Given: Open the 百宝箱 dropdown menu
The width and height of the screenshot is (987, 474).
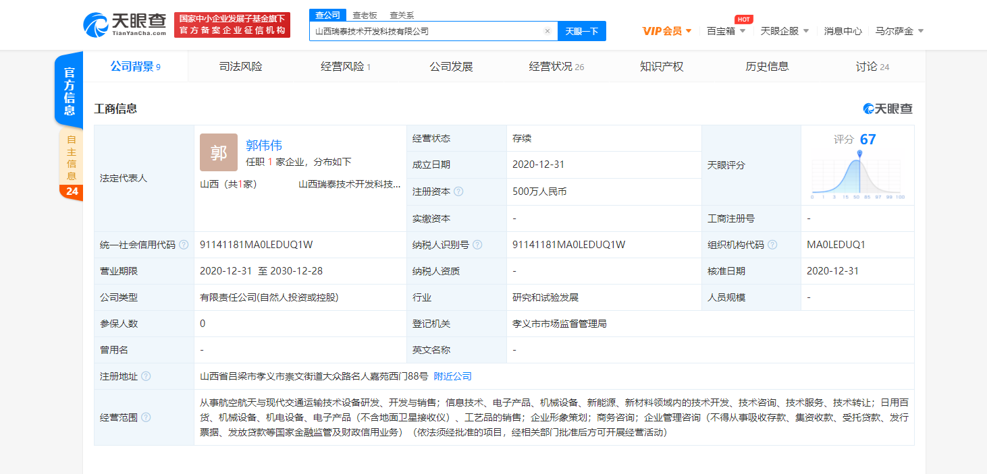Looking at the screenshot, I should click(x=726, y=31).
